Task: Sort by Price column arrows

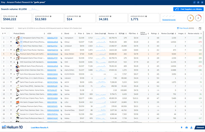Action: pyautogui.click(x=84, y=34)
